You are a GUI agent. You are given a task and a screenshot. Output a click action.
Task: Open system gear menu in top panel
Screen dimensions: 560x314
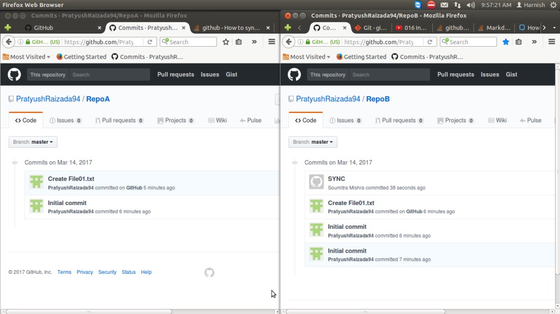(x=553, y=5)
